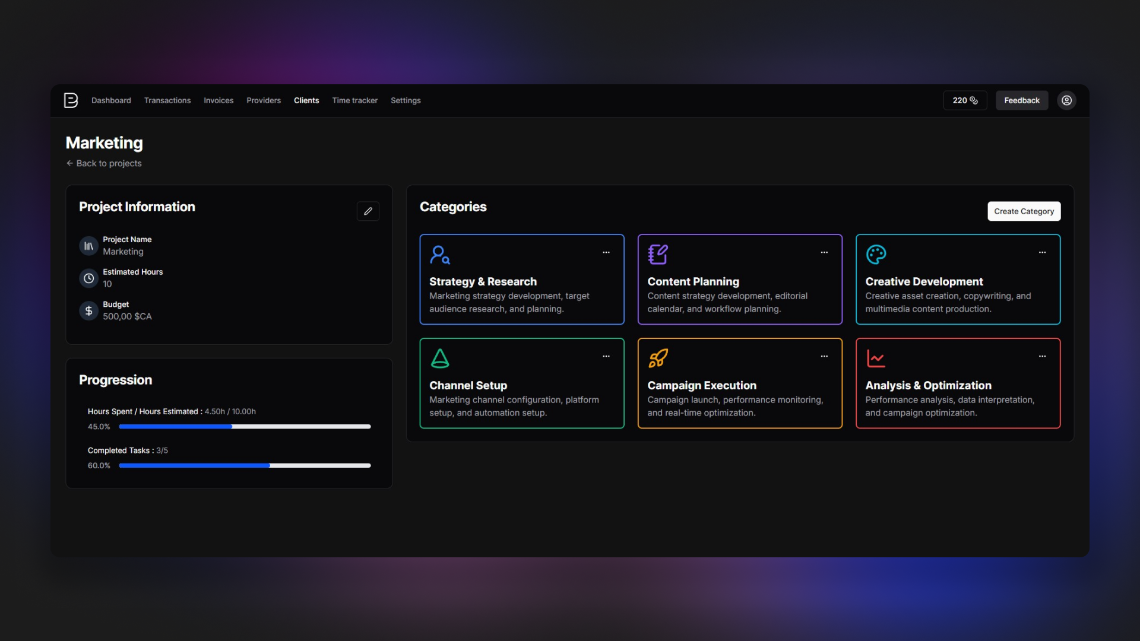The image size is (1140, 641).
Task: Click the Estimated Hours clock icon
Action: click(88, 278)
